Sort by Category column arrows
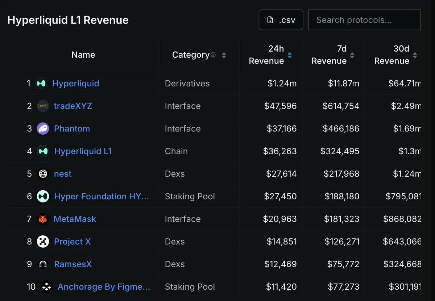 224,55
